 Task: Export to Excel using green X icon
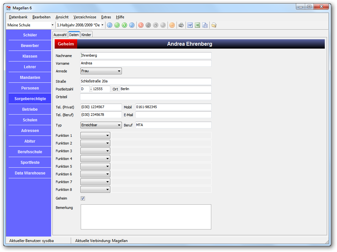197,25
